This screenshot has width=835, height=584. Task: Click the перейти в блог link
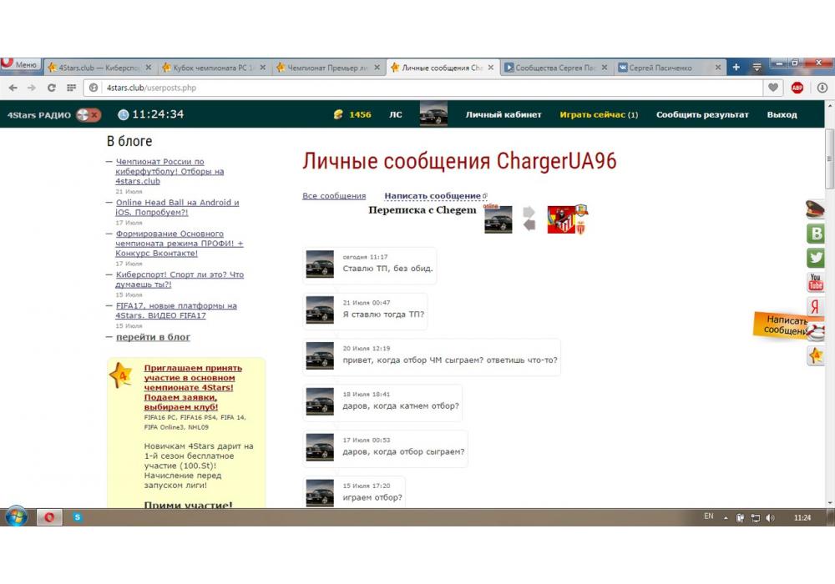pos(153,337)
